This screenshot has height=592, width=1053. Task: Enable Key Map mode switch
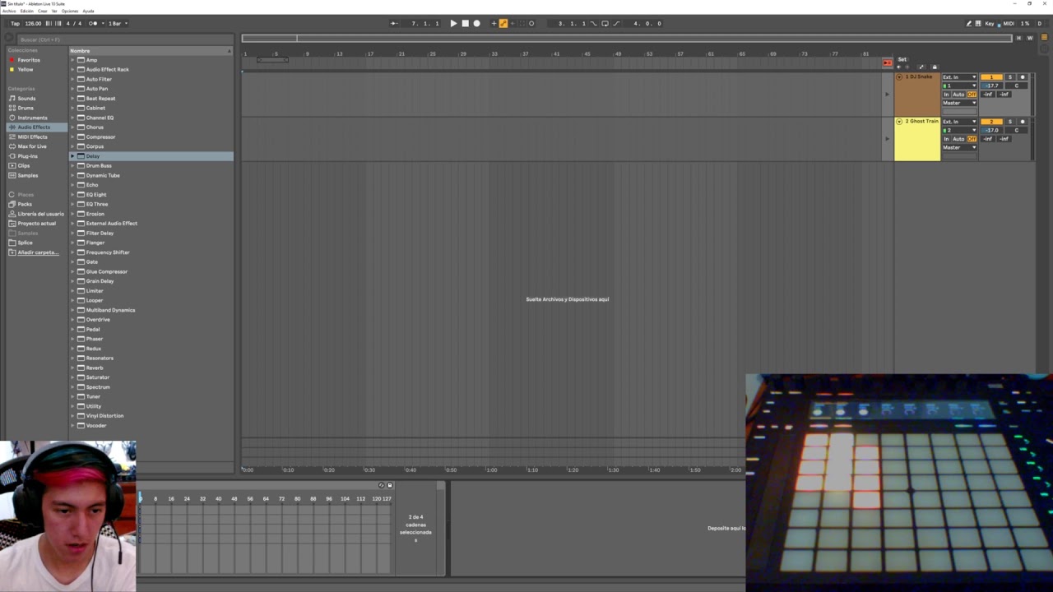(x=990, y=23)
